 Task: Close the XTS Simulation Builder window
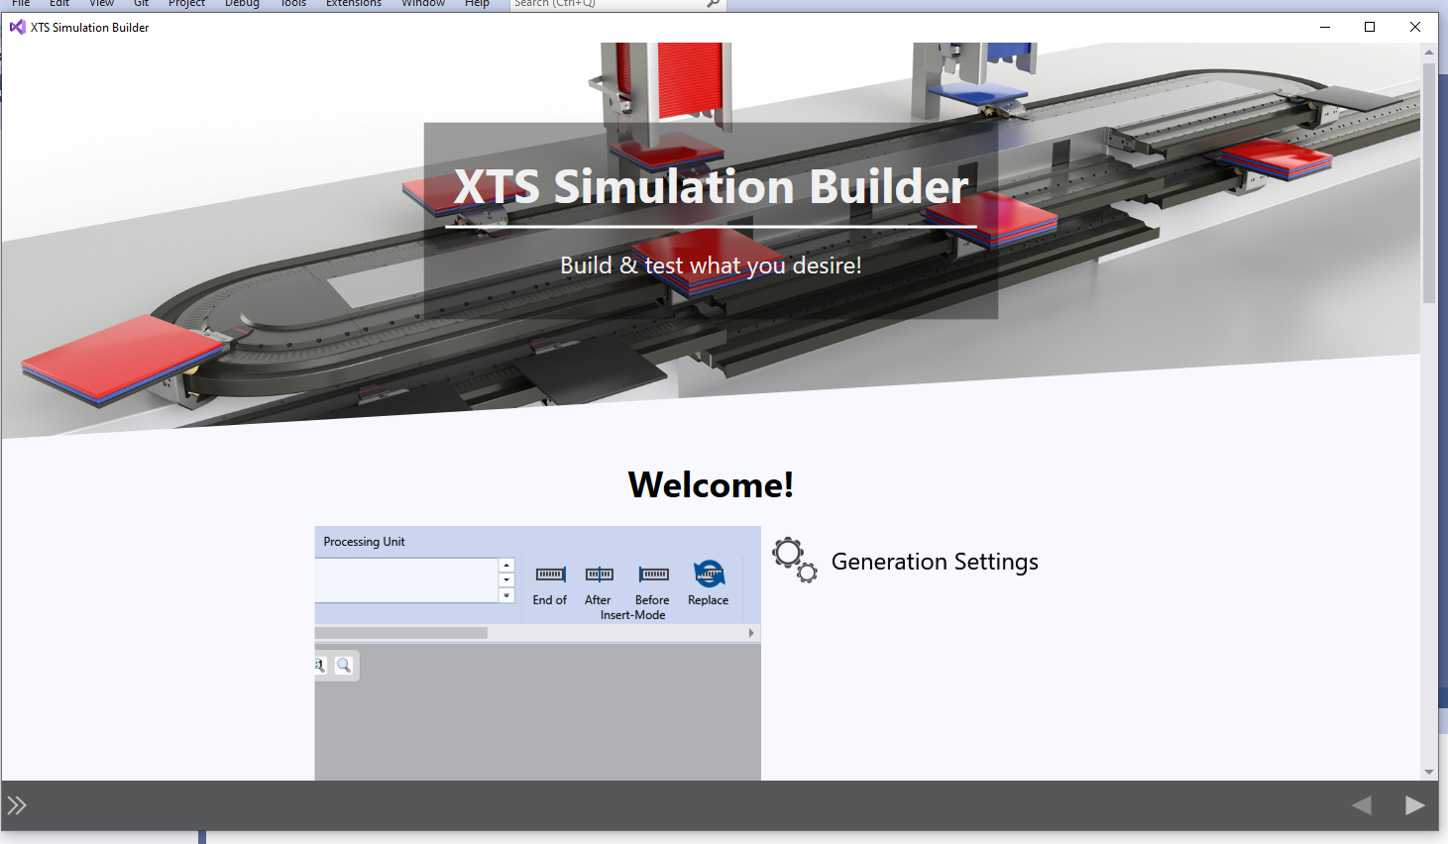[1415, 27]
